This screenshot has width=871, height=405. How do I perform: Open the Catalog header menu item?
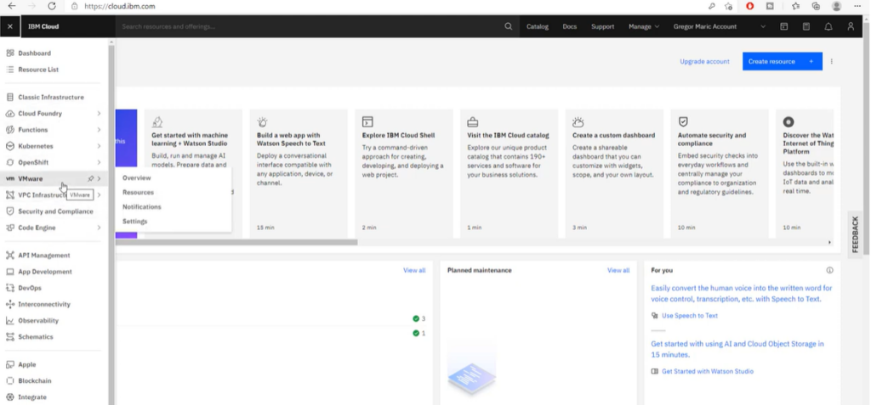tap(538, 26)
